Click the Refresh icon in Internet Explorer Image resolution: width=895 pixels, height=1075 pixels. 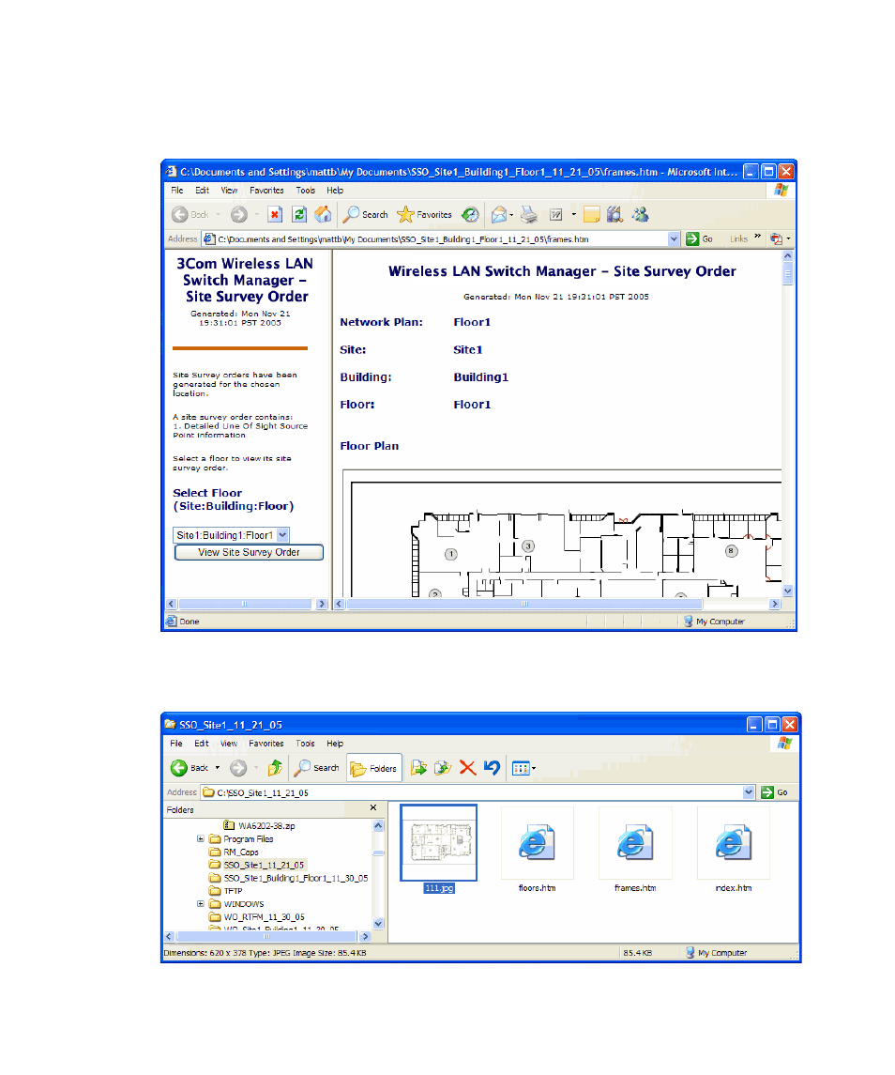pyautogui.click(x=299, y=215)
